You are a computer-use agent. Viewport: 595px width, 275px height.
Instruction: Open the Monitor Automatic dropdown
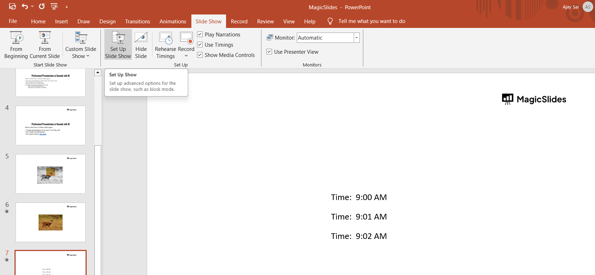point(357,38)
